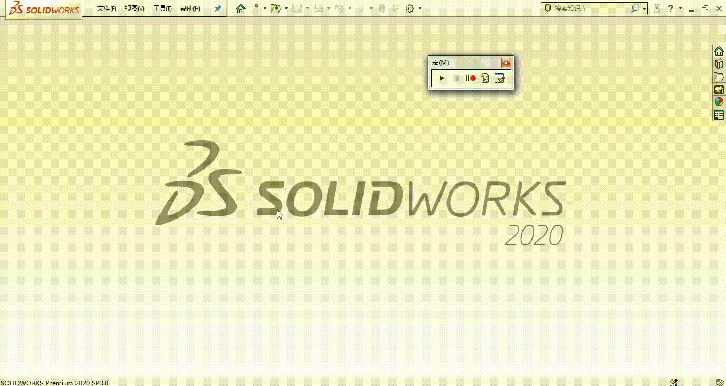726x386 pixels.
Task: Expand the Options gear dropdown arrow
Action: pyautogui.click(x=420, y=9)
